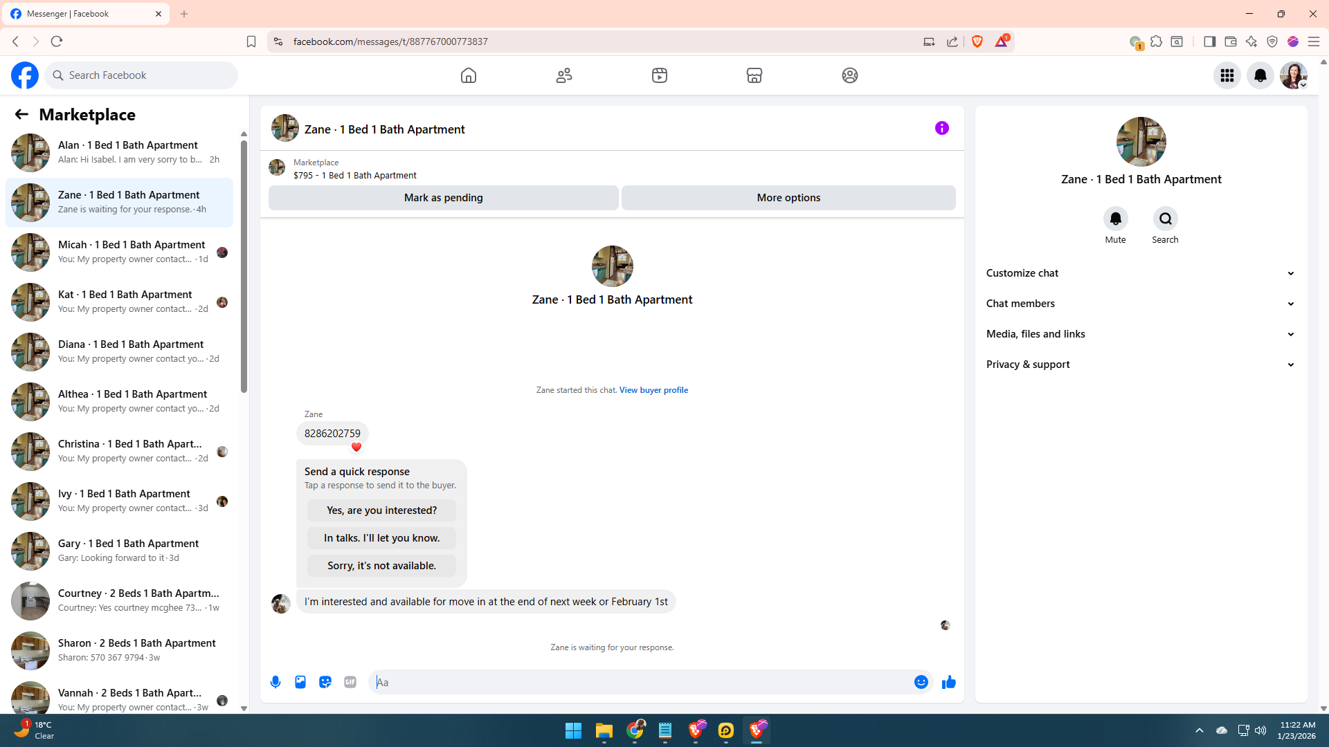Send a thumbs up like
Image resolution: width=1329 pixels, height=747 pixels.
point(948,682)
